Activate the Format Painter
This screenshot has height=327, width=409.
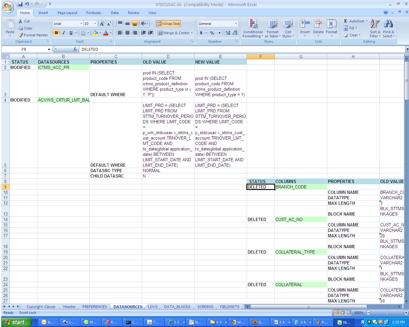(33, 35)
